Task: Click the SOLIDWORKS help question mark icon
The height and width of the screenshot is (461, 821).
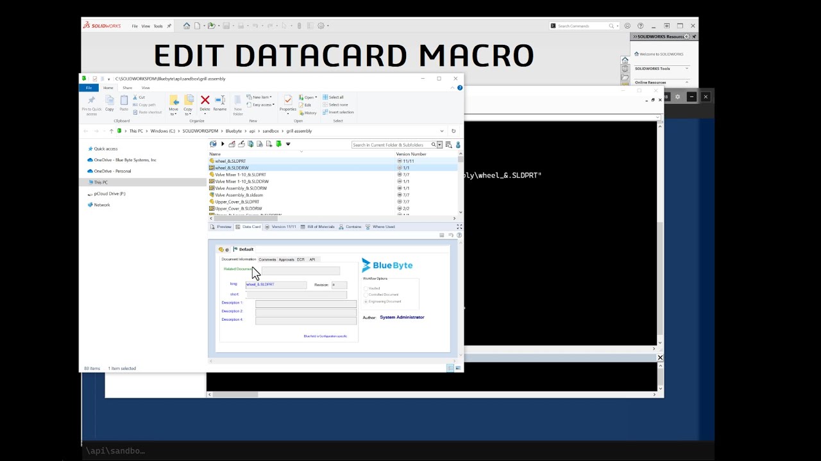Action: tap(640, 26)
